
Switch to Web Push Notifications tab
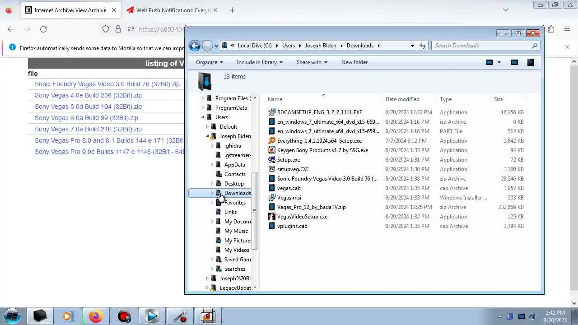172,10
